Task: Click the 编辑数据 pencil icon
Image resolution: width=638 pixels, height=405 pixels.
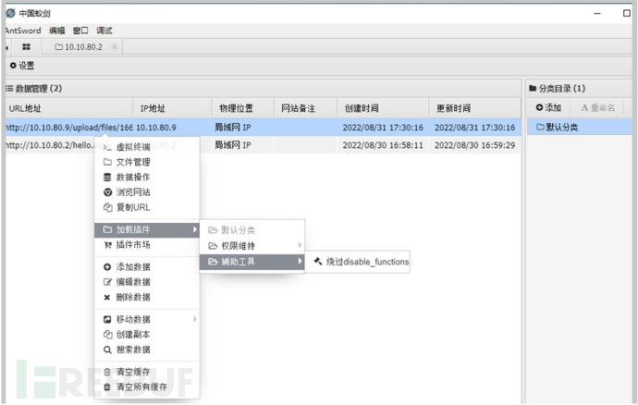Action: click(107, 282)
